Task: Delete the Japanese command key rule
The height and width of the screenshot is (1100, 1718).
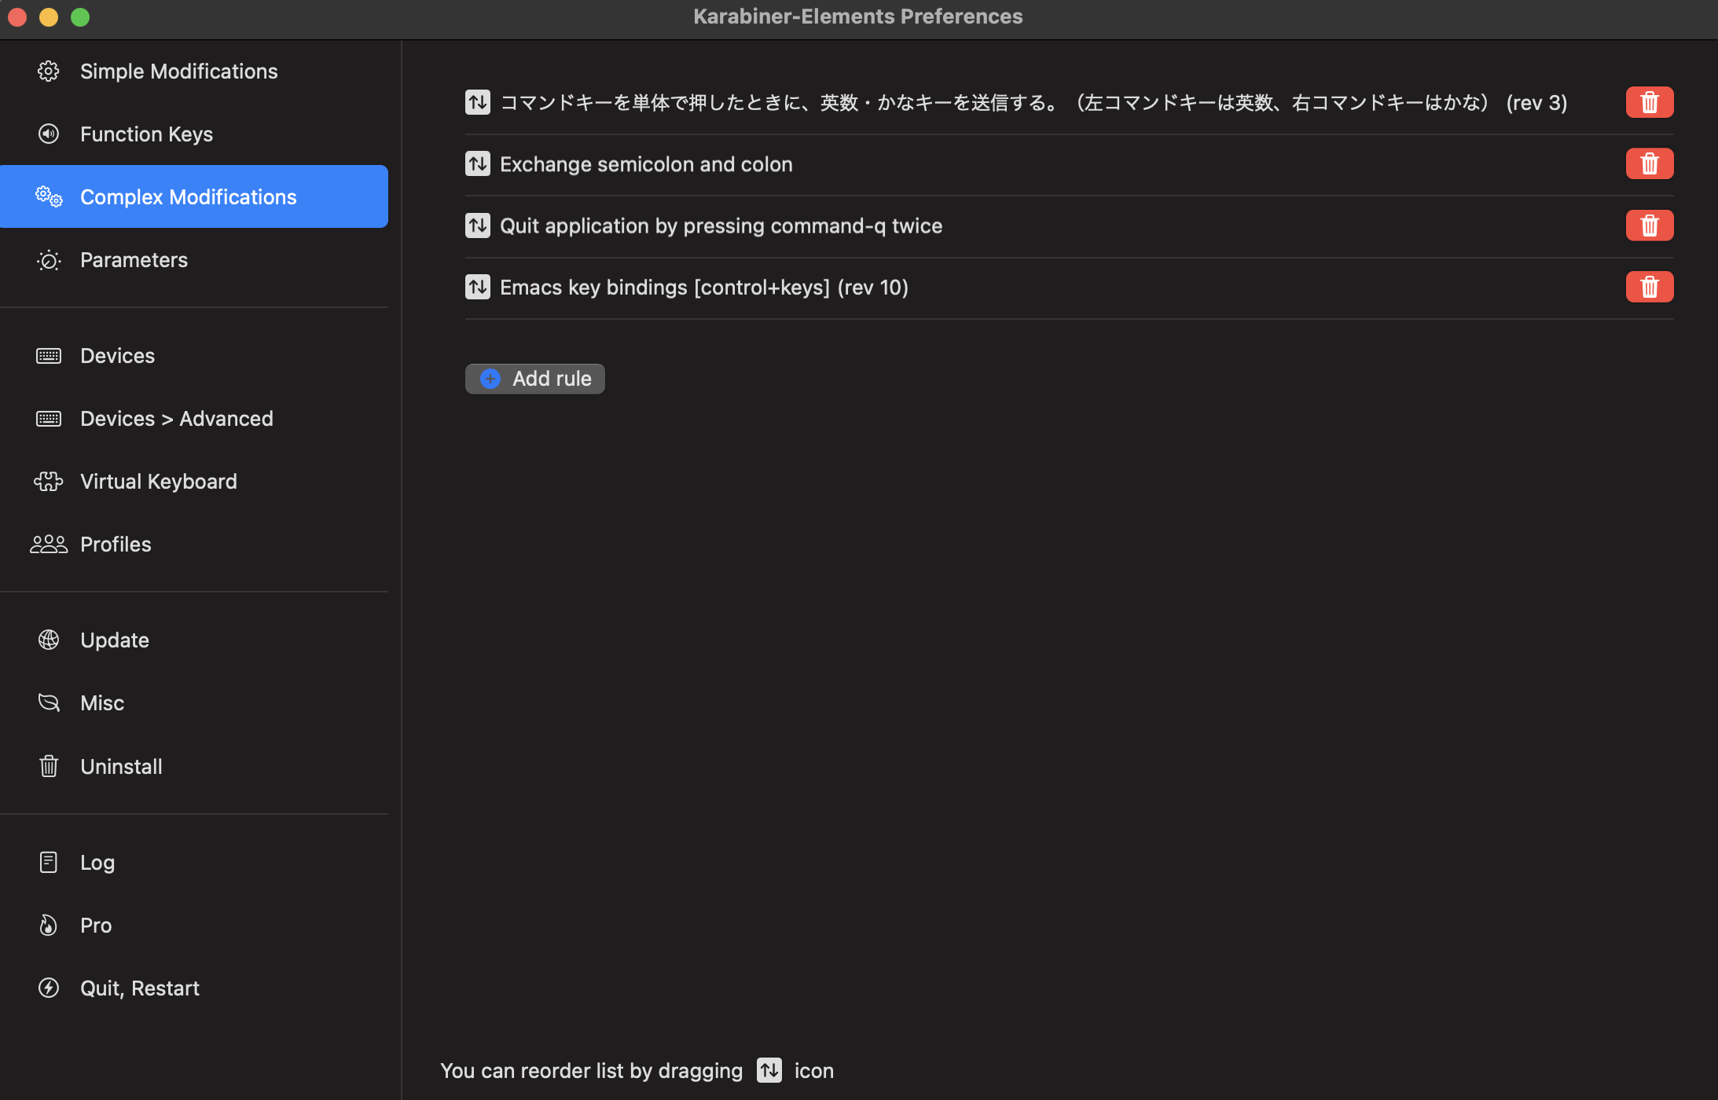Action: tap(1649, 102)
